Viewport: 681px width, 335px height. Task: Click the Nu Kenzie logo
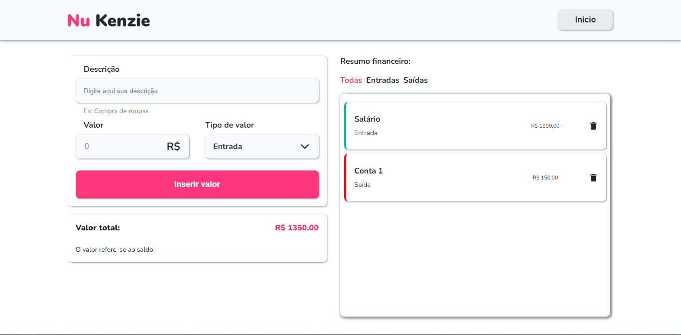click(109, 20)
